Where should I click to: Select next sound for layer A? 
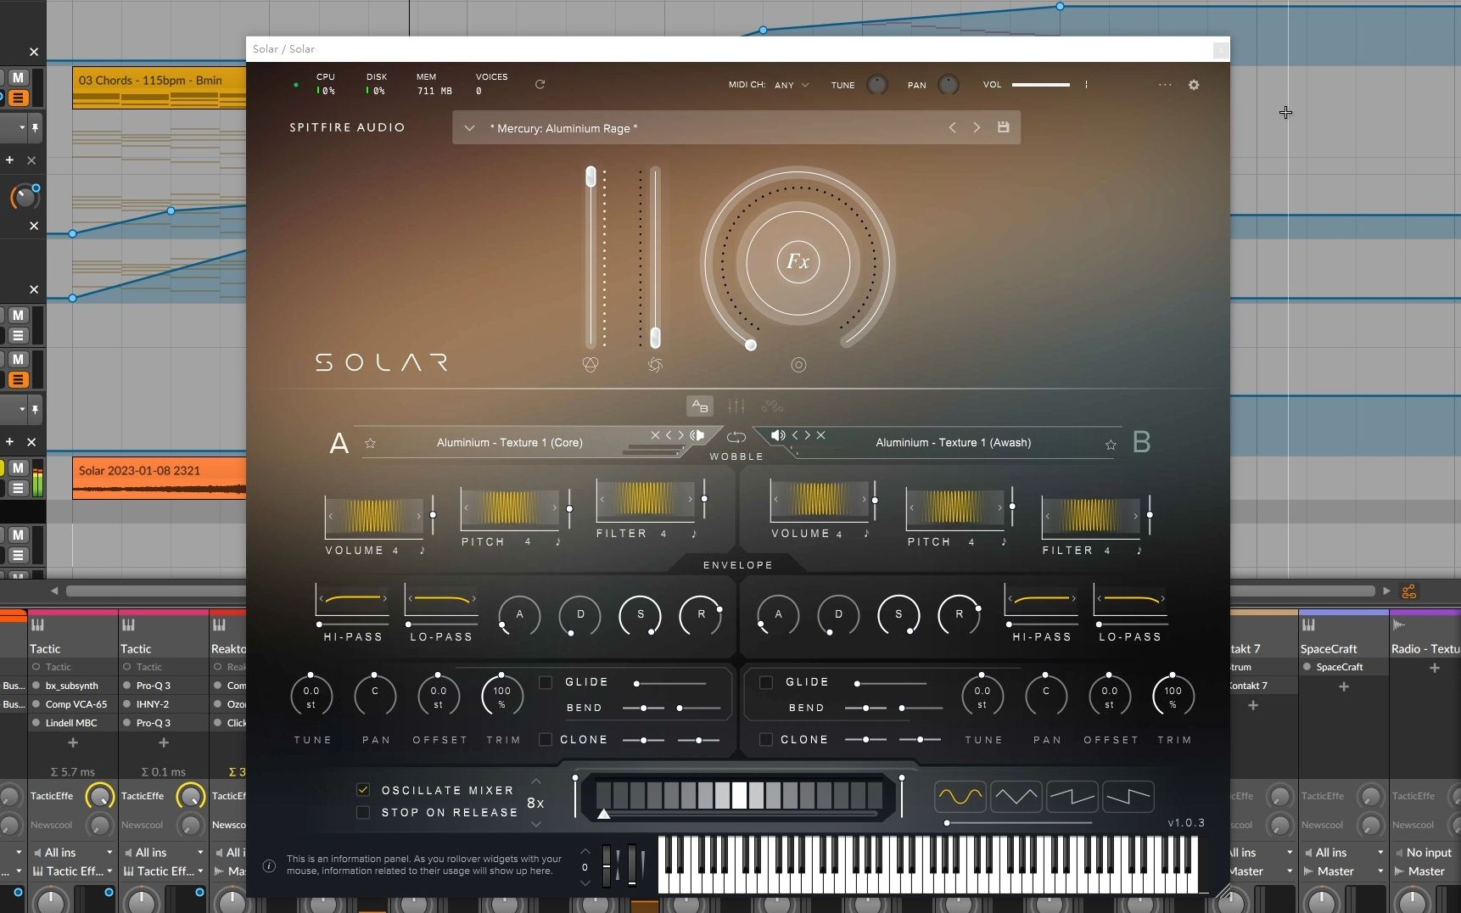pos(680,435)
